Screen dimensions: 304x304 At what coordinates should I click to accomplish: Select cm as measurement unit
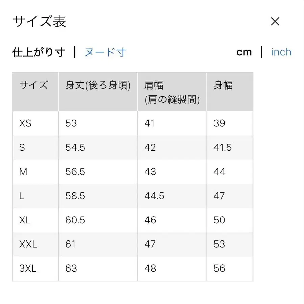click(x=244, y=52)
